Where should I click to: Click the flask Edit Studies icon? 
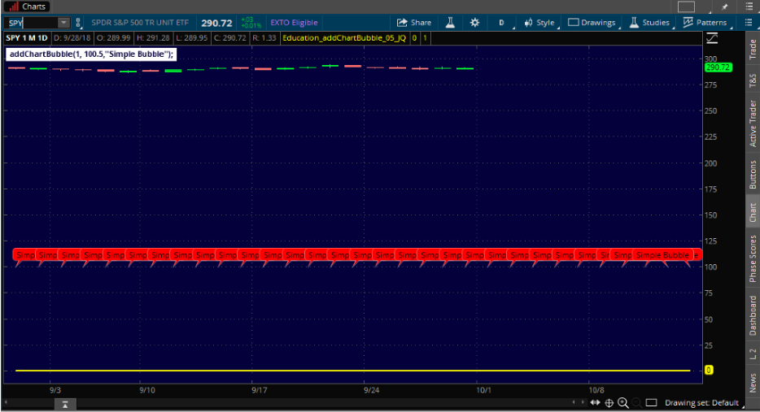[448, 23]
